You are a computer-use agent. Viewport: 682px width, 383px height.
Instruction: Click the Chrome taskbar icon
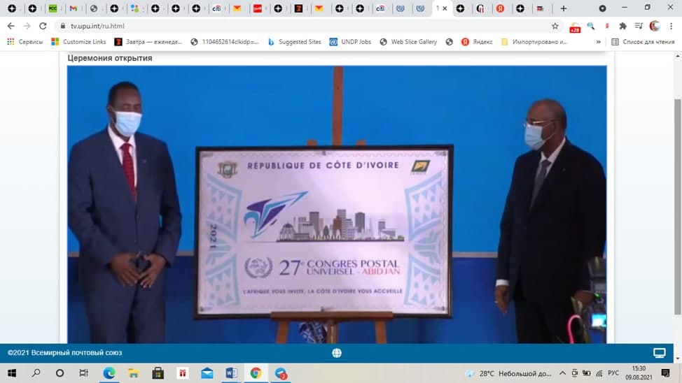point(256,373)
